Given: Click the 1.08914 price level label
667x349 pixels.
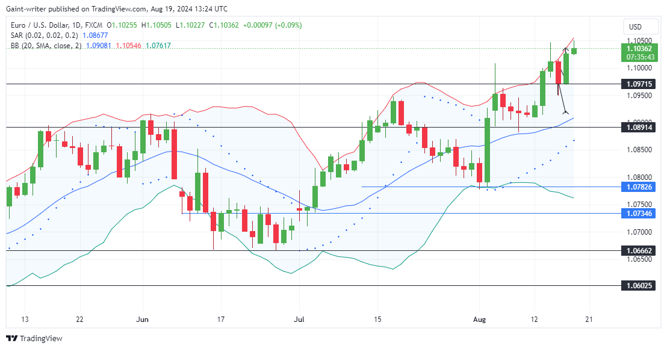Looking at the screenshot, I should (639, 127).
